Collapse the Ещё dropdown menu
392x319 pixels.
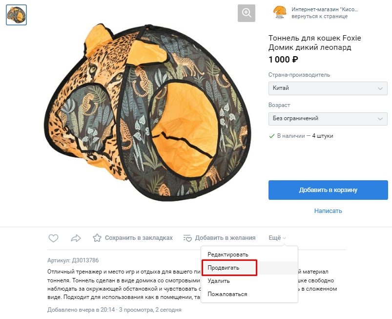[x=277, y=238]
